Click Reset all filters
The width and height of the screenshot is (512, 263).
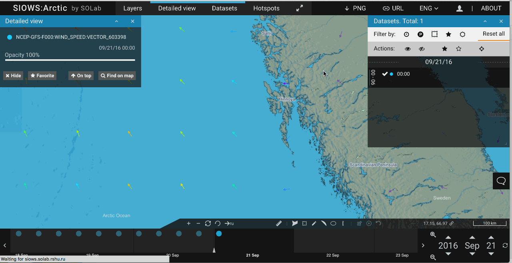(494, 34)
